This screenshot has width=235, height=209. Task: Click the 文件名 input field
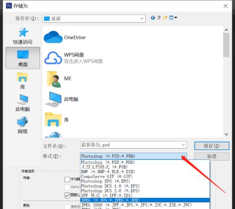(x=133, y=145)
